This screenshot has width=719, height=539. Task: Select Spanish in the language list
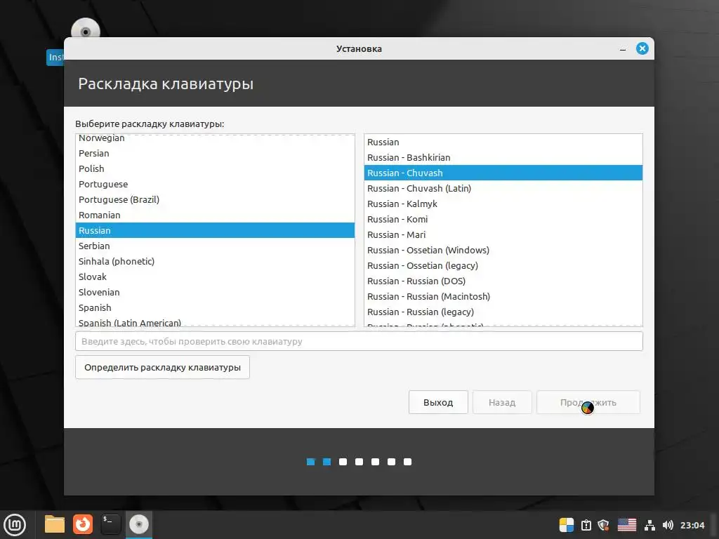tap(215, 307)
